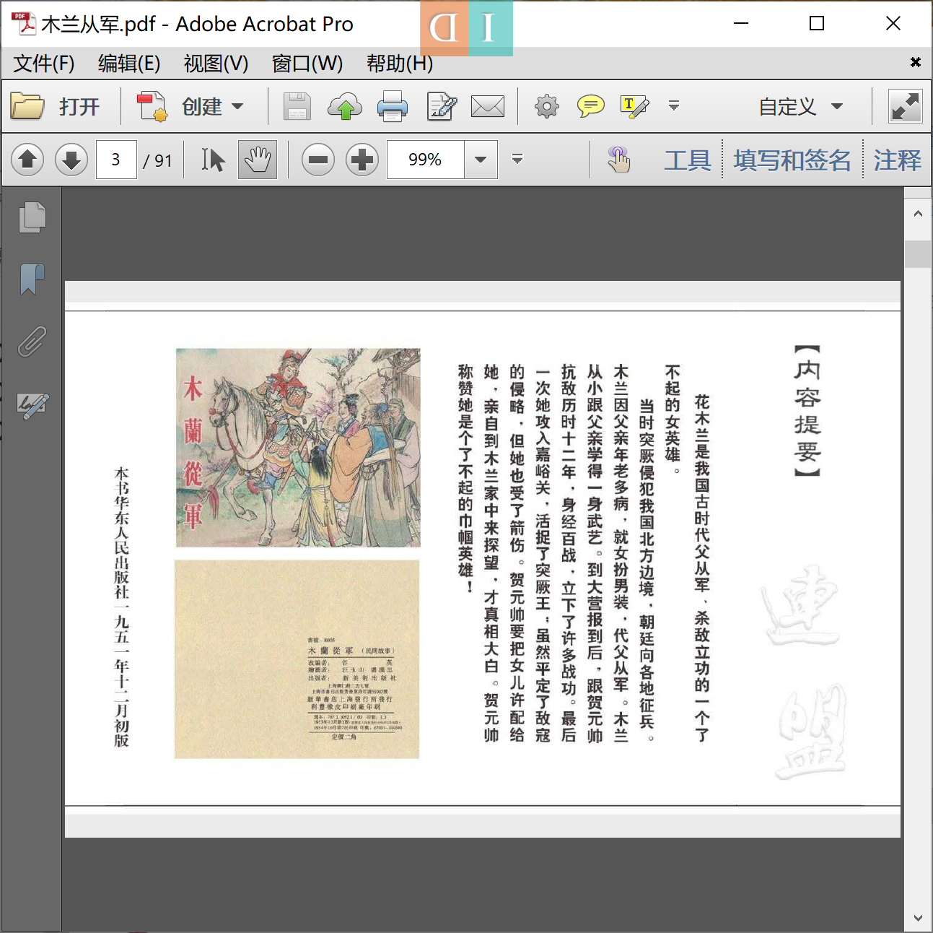Maximize the Acrobat window

pyautogui.click(x=817, y=23)
